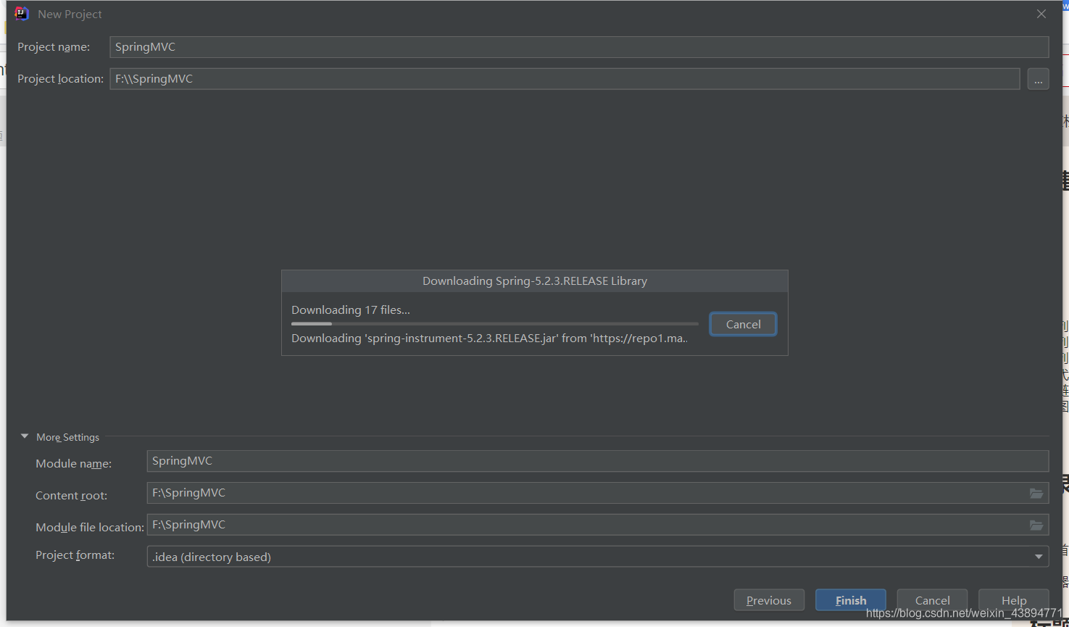Click the 'Module name:' label
This screenshot has height=627, width=1069.
pos(74,463)
